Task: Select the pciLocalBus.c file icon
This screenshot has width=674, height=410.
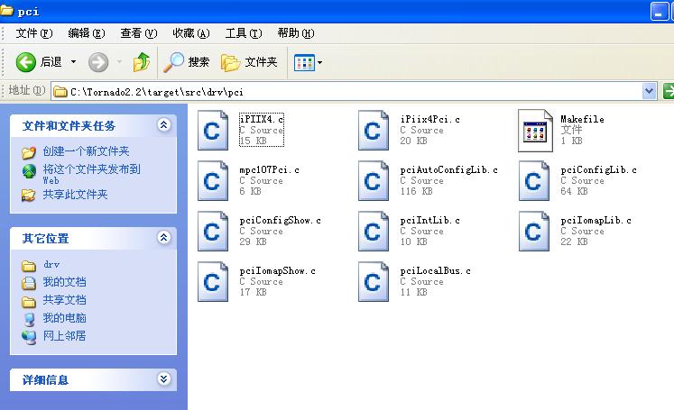Action: pyautogui.click(x=374, y=282)
